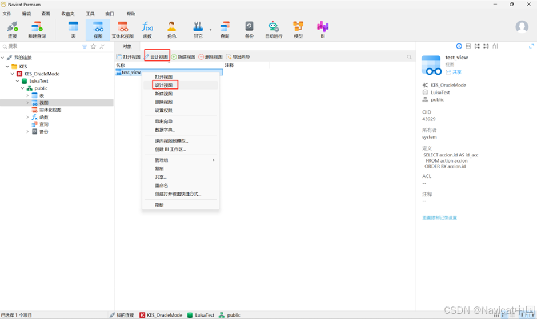Select the View (视图) toolbar icon

tap(98, 30)
